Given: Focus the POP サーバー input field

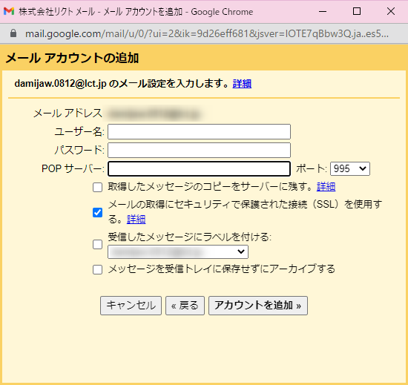Looking at the screenshot, I should (199, 169).
